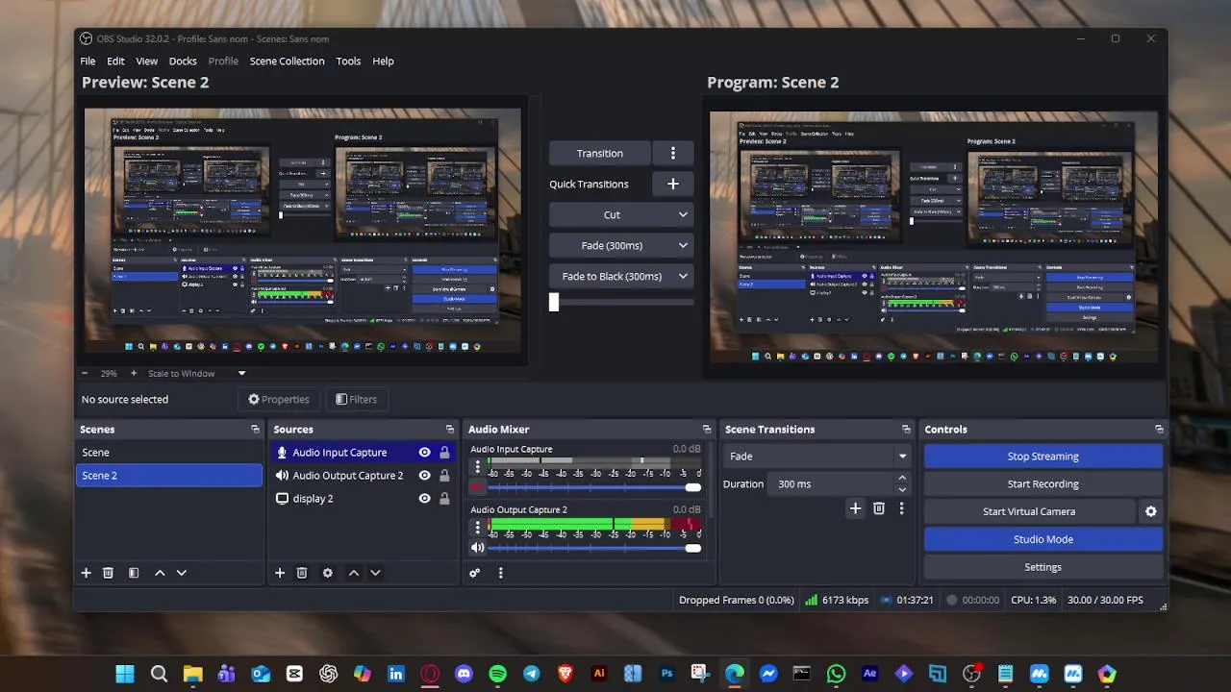Image resolution: width=1231 pixels, height=692 pixels.
Task: Open the Transition button three-dot options
Action: point(673,153)
